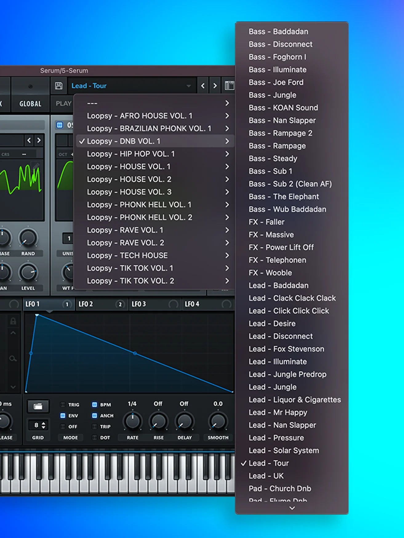Toggle the TRIP checkbox
This screenshot has height=538, width=404.
click(94, 427)
